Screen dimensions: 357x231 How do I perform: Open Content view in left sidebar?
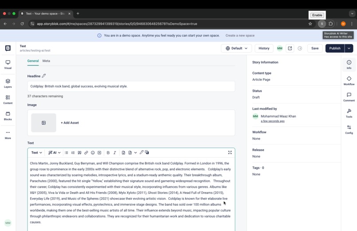click(x=8, y=100)
